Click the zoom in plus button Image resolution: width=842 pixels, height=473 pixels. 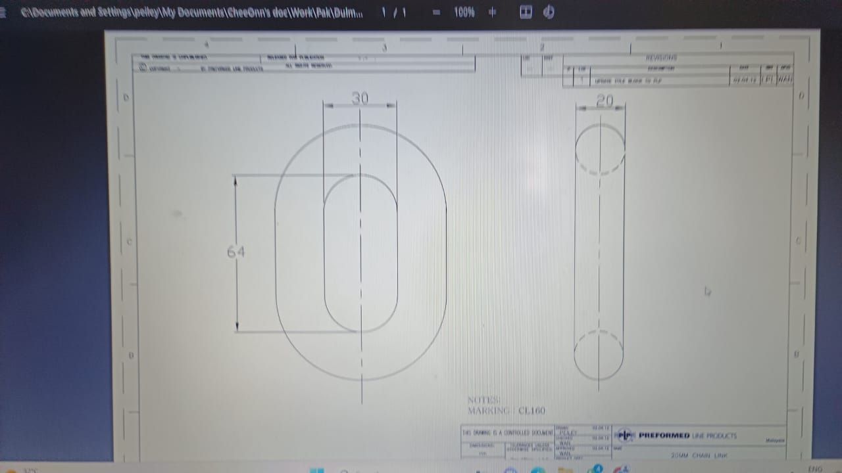coord(492,12)
